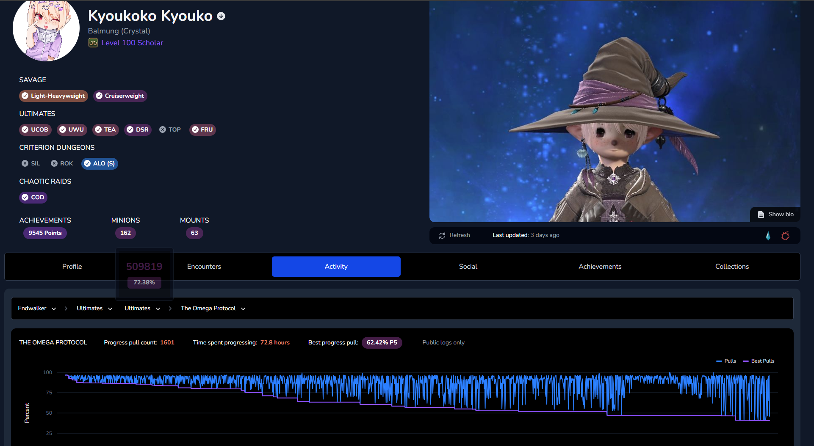
Task: Click the ALO (S) criterion badge
Action: [x=100, y=164]
